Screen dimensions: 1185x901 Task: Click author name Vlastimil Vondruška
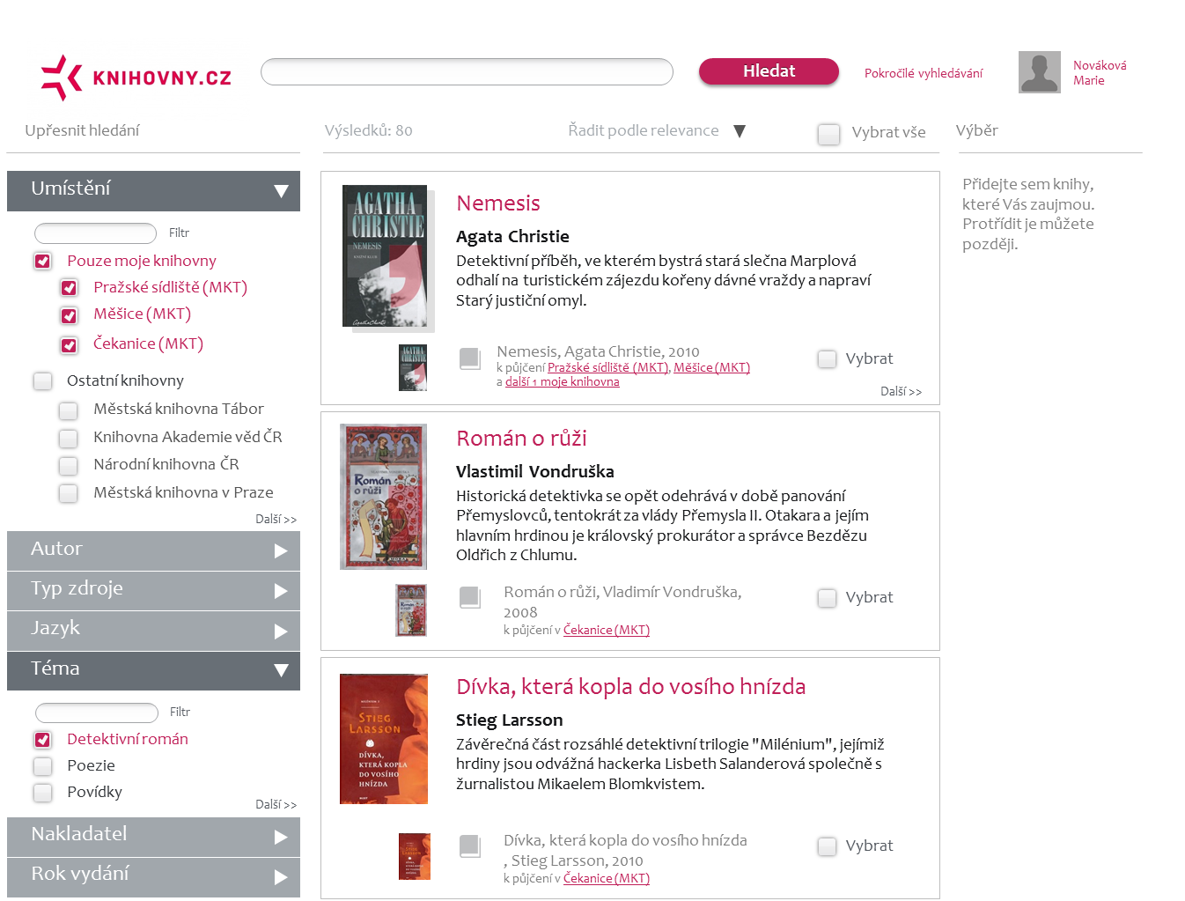535,471
